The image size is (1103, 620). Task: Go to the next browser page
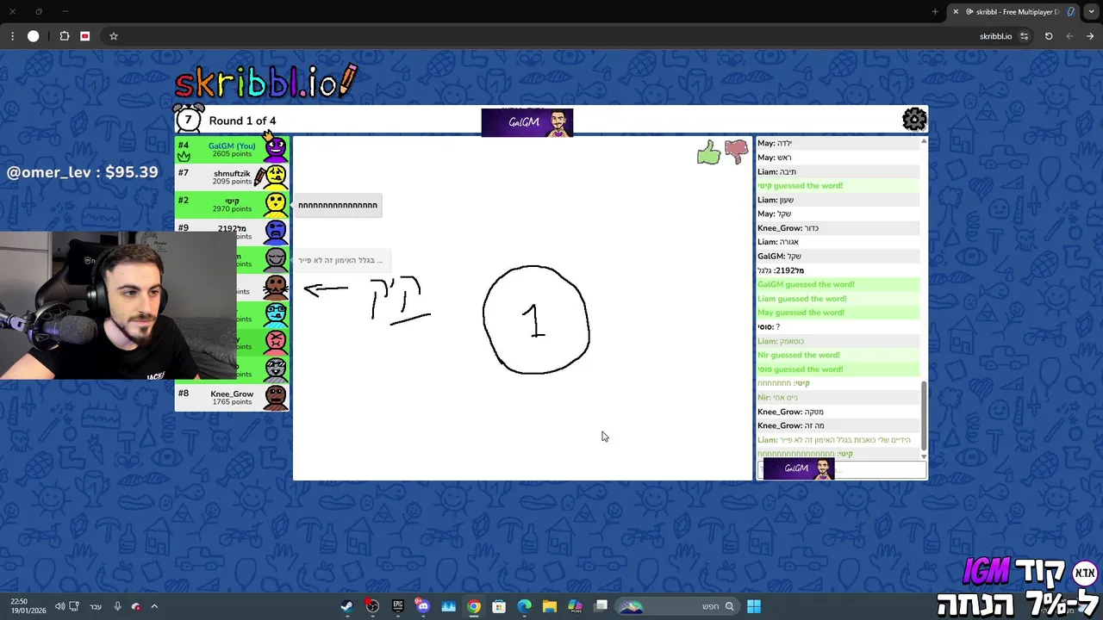point(1069,36)
